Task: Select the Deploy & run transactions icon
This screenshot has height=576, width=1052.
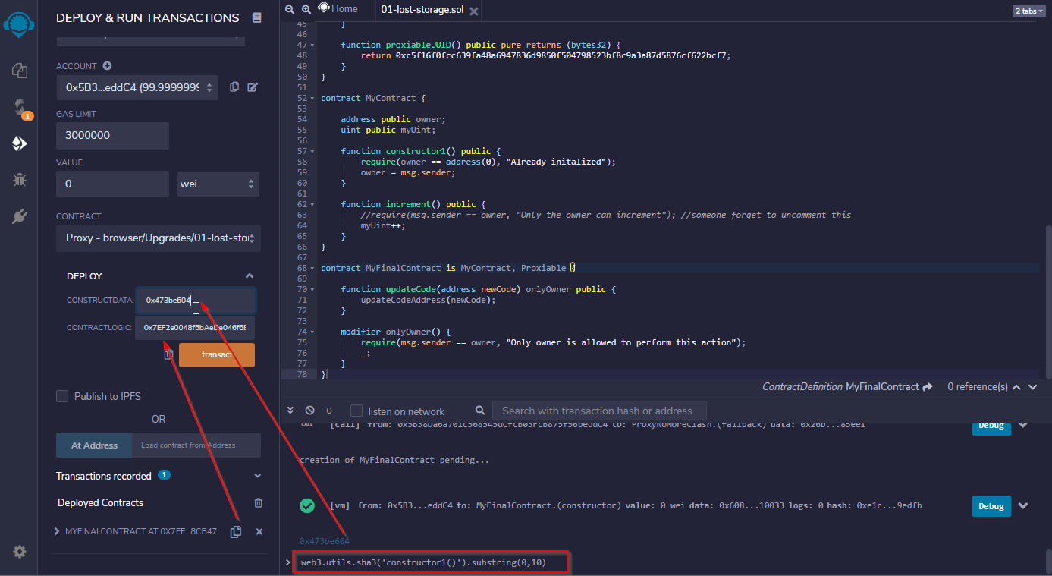Action: [x=20, y=143]
